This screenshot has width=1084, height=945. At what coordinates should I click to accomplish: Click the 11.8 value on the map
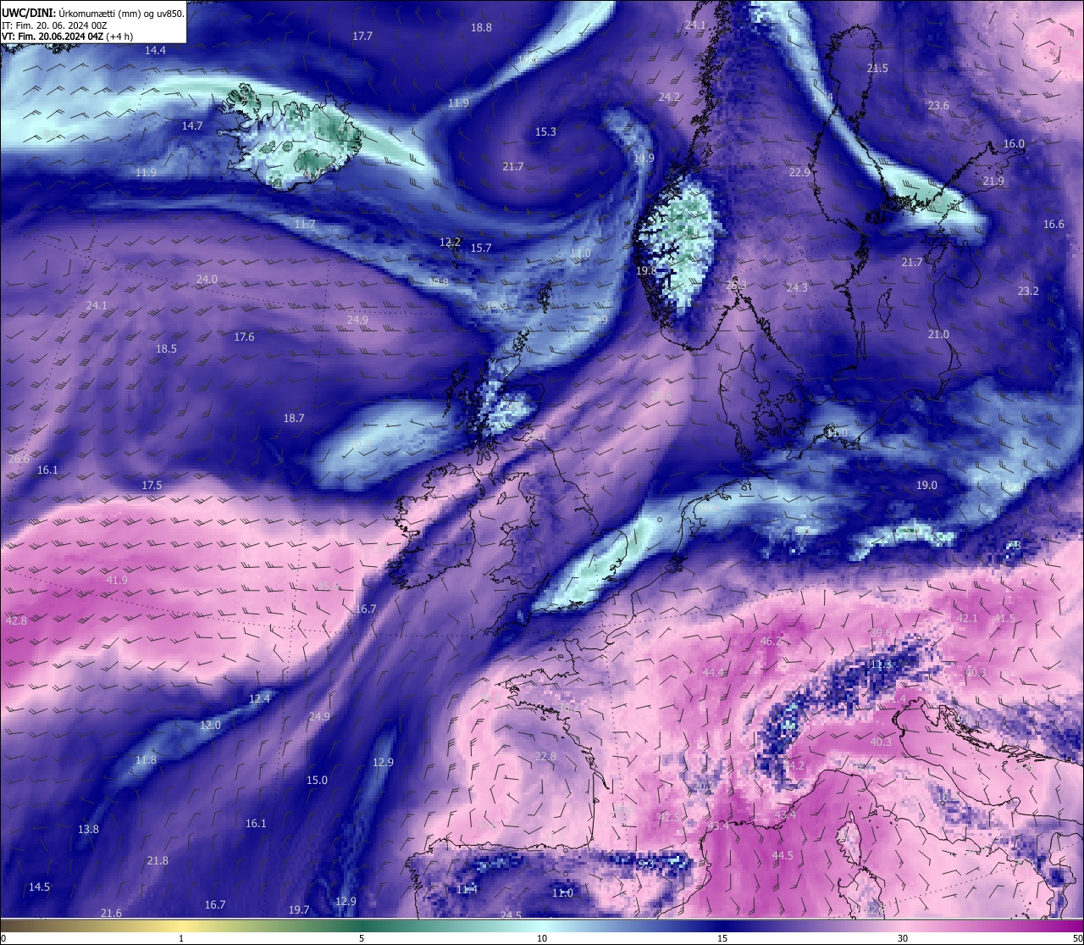[146, 759]
